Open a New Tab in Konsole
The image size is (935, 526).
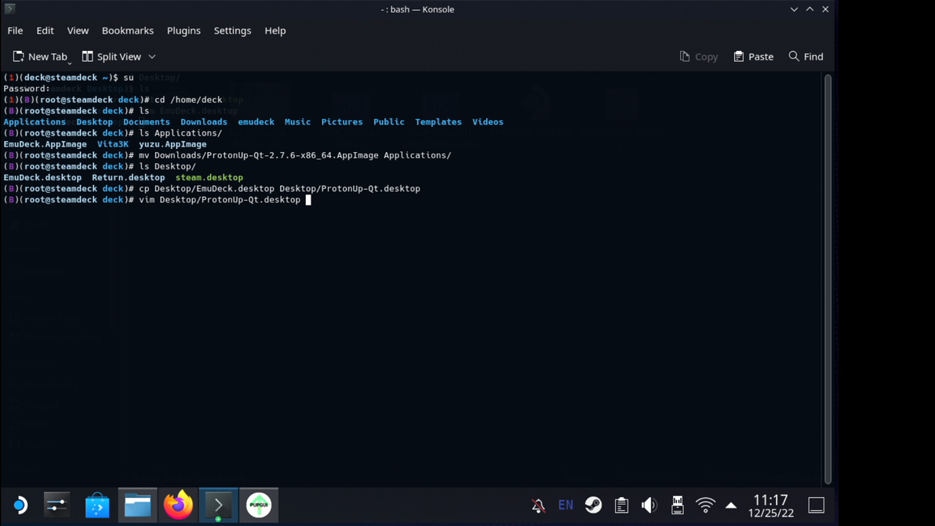tap(41, 56)
